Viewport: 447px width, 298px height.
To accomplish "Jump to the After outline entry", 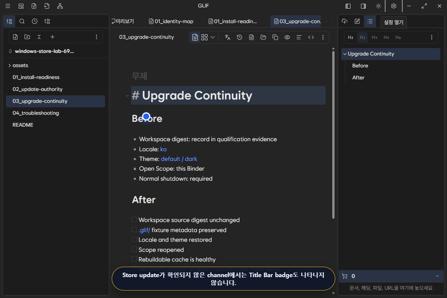I will [x=358, y=77].
